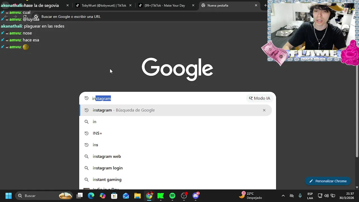The image size is (359, 202).
Task: Open Microsoft Store from the taskbar
Action: [x=114, y=196]
